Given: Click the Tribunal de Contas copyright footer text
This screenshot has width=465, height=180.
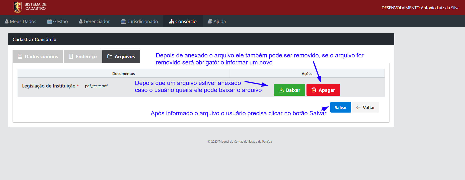Looking at the screenshot, I should click(x=240, y=142).
